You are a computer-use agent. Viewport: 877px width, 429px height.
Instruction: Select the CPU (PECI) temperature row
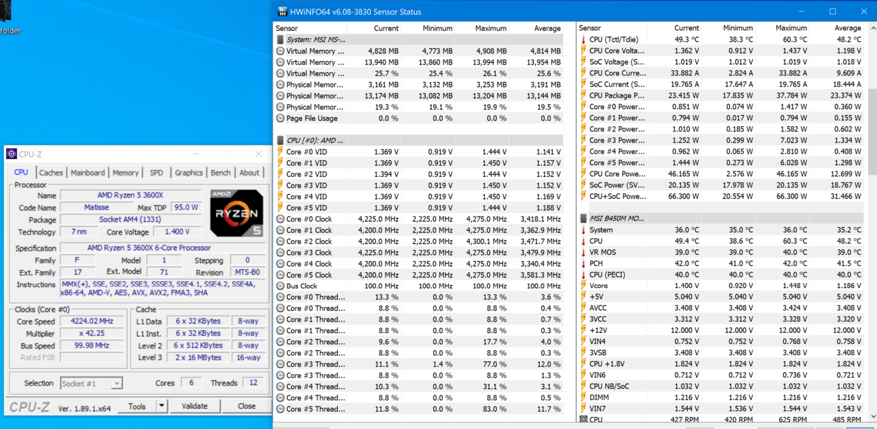pos(720,275)
